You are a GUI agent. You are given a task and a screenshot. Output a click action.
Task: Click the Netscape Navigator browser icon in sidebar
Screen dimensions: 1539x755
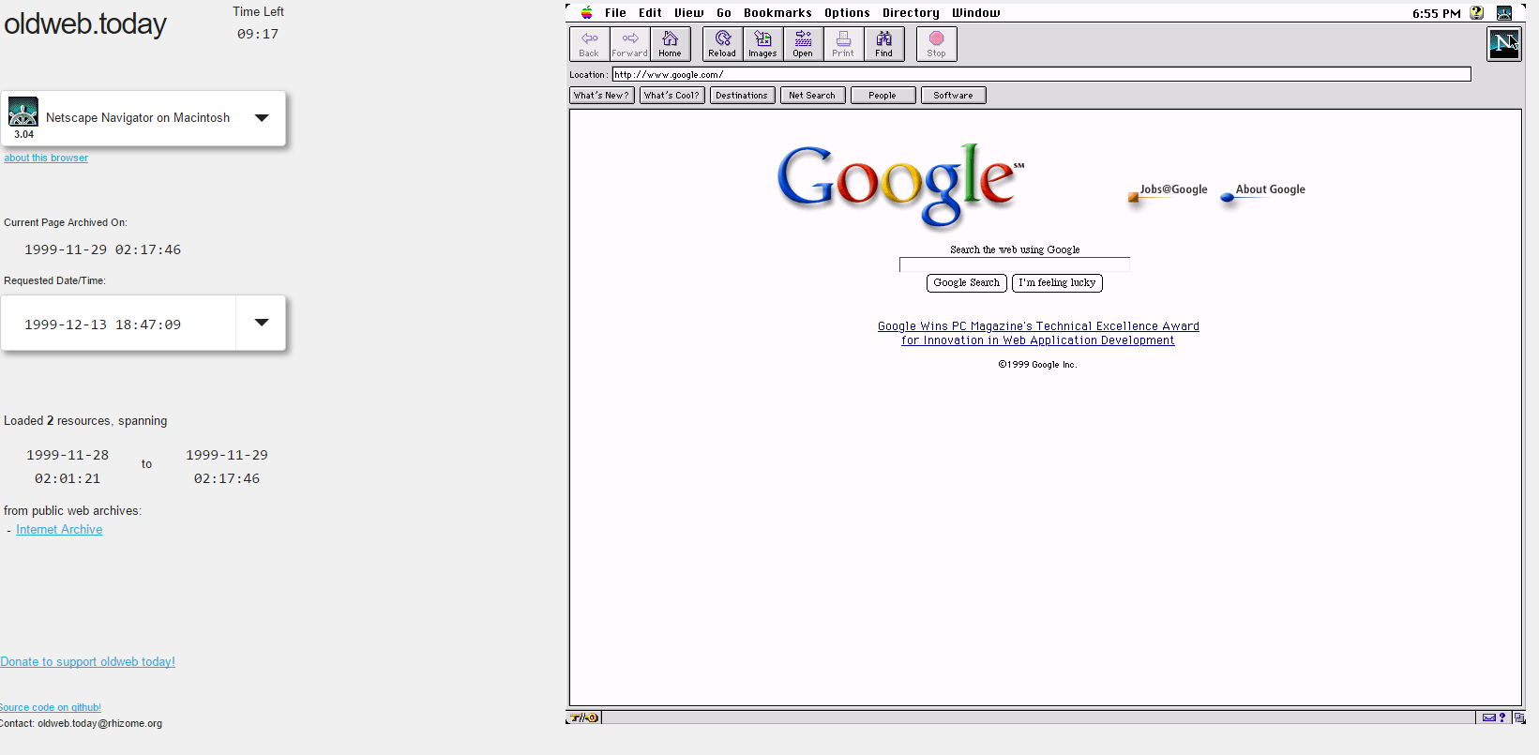click(23, 112)
